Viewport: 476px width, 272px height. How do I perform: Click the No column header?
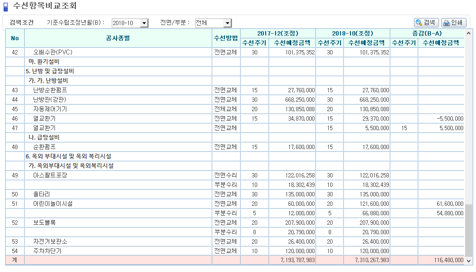[x=15, y=38]
